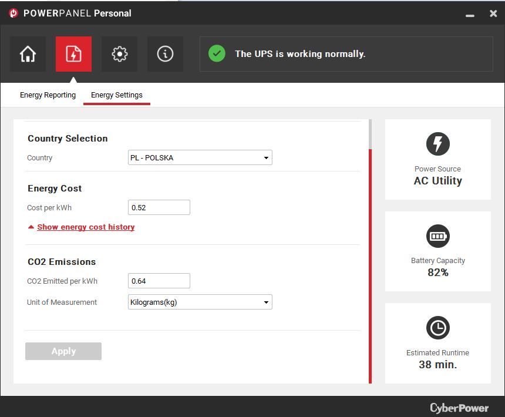Click the 'AC Utility' value
Image resolution: width=505 pixels, height=417 pixels.
coord(437,181)
